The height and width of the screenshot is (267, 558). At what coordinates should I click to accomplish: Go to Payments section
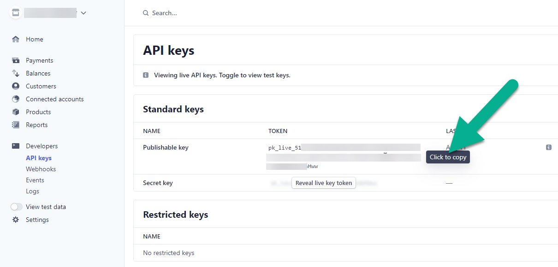point(39,60)
